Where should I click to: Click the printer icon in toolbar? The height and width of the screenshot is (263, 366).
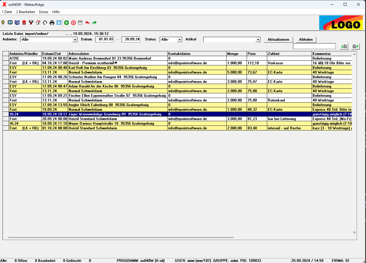coord(52,23)
